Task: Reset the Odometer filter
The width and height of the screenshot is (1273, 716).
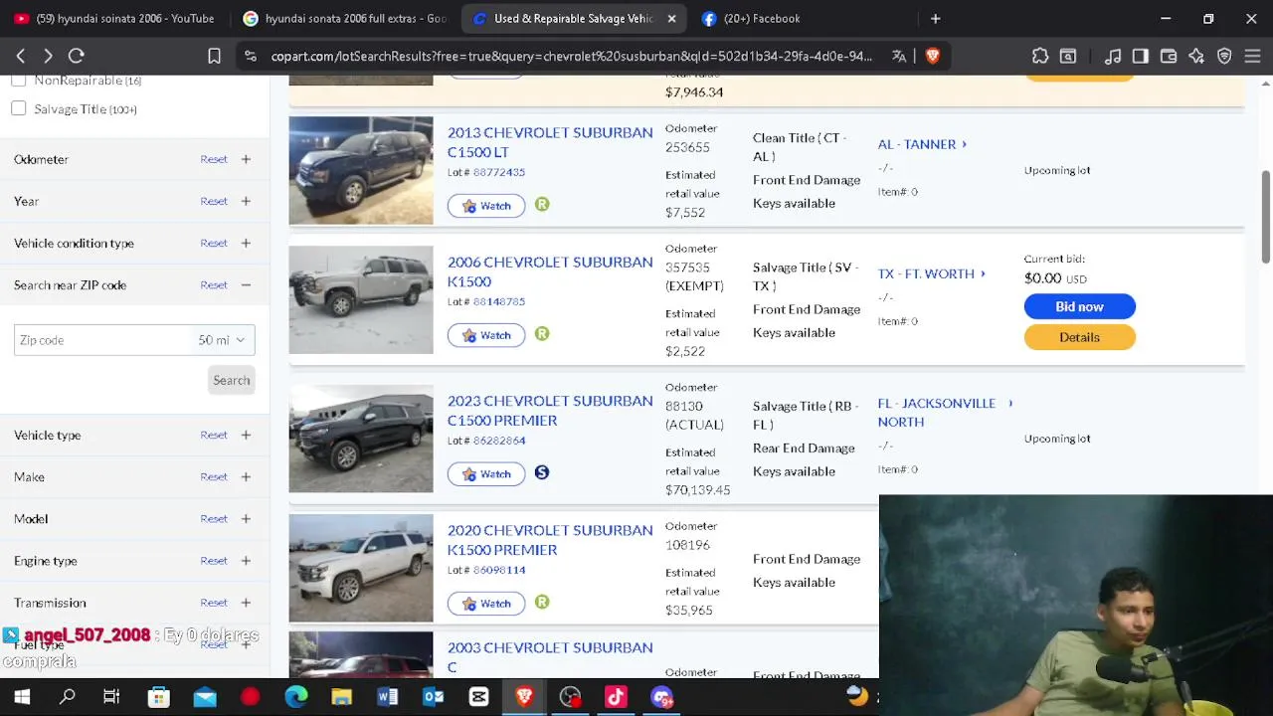Action: (x=214, y=159)
